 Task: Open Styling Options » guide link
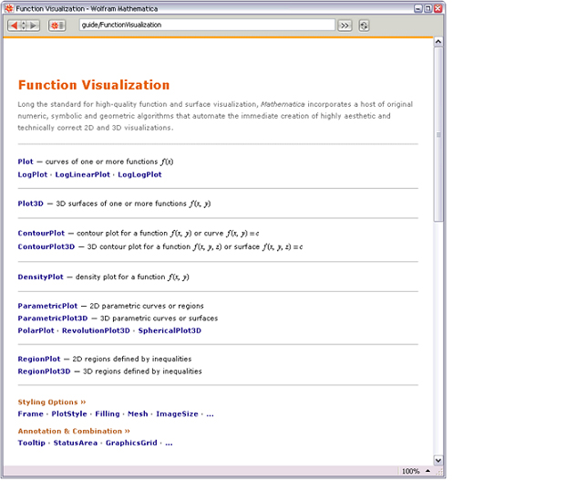pos(52,402)
